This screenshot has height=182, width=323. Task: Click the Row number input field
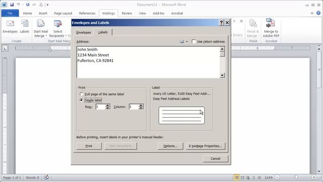click(x=100, y=107)
